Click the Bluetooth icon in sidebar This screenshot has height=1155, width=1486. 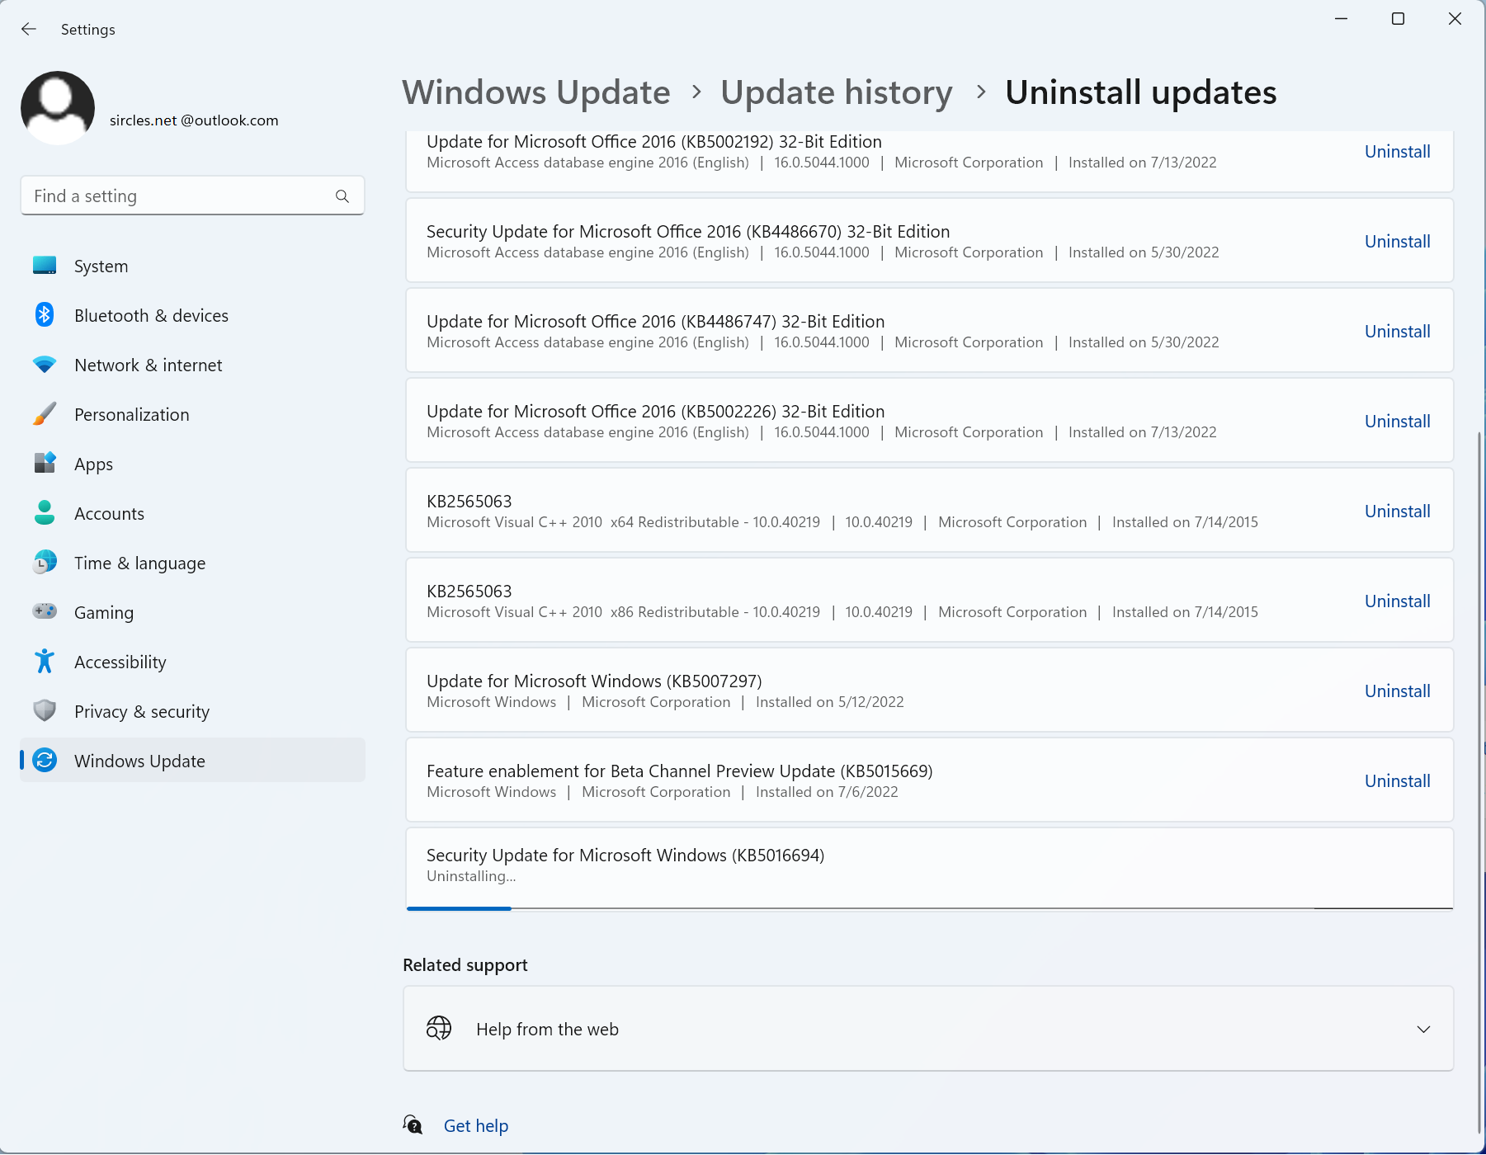pos(45,315)
